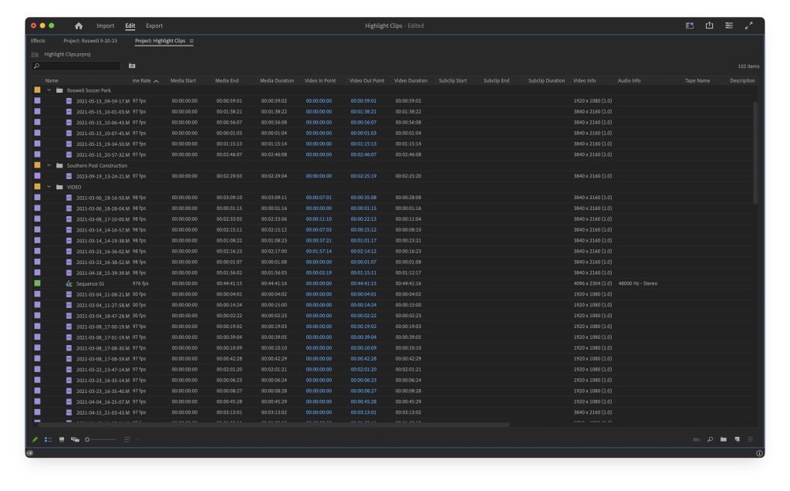The image size is (790, 491).
Task: Sort by the Media Duration column header
Action: pyautogui.click(x=277, y=80)
